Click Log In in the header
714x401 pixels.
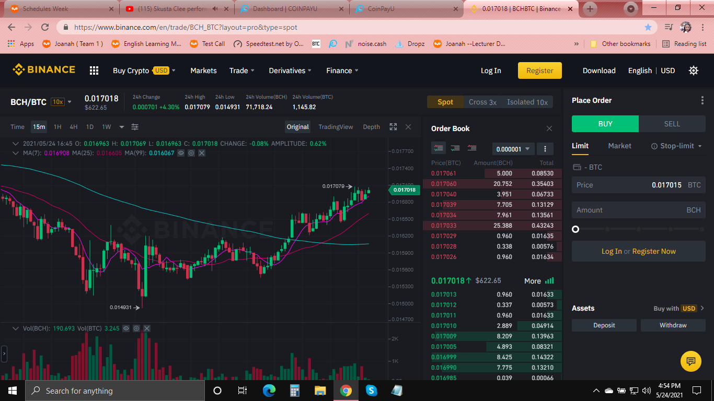tap(491, 70)
